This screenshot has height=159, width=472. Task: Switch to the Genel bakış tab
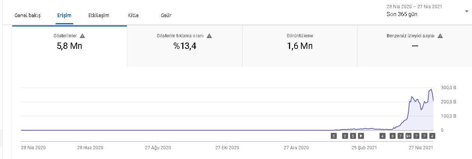click(x=27, y=15)
